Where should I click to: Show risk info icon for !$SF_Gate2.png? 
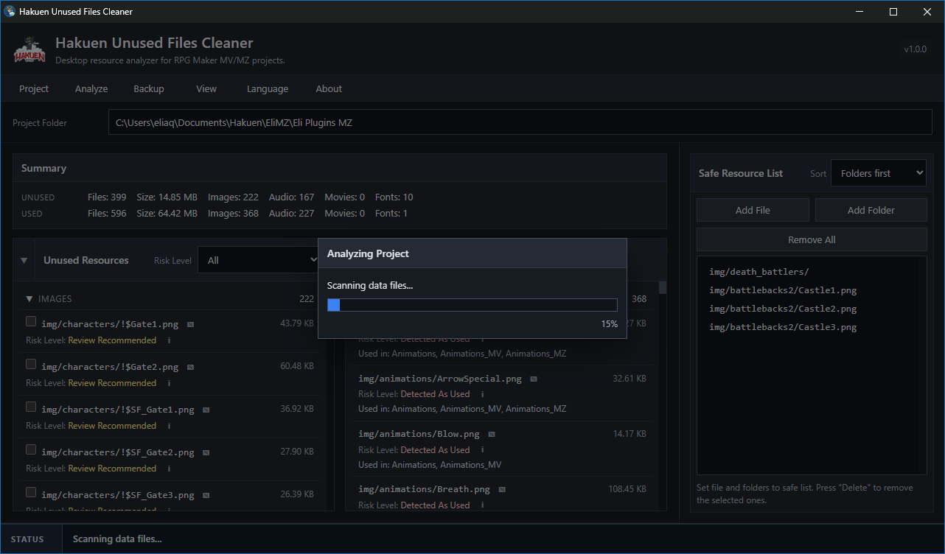[x=169, y=469]
